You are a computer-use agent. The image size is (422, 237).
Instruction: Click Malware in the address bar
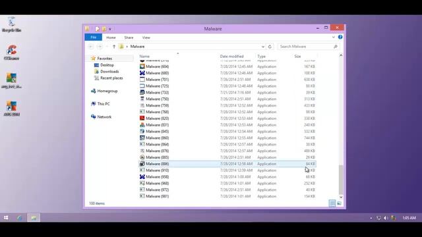point(137,47)
